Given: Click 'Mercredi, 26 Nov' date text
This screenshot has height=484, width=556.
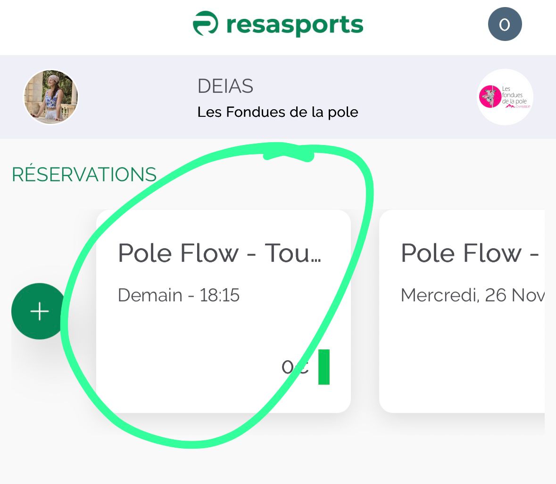Looking at the screenshot, I should coord(472,295).
